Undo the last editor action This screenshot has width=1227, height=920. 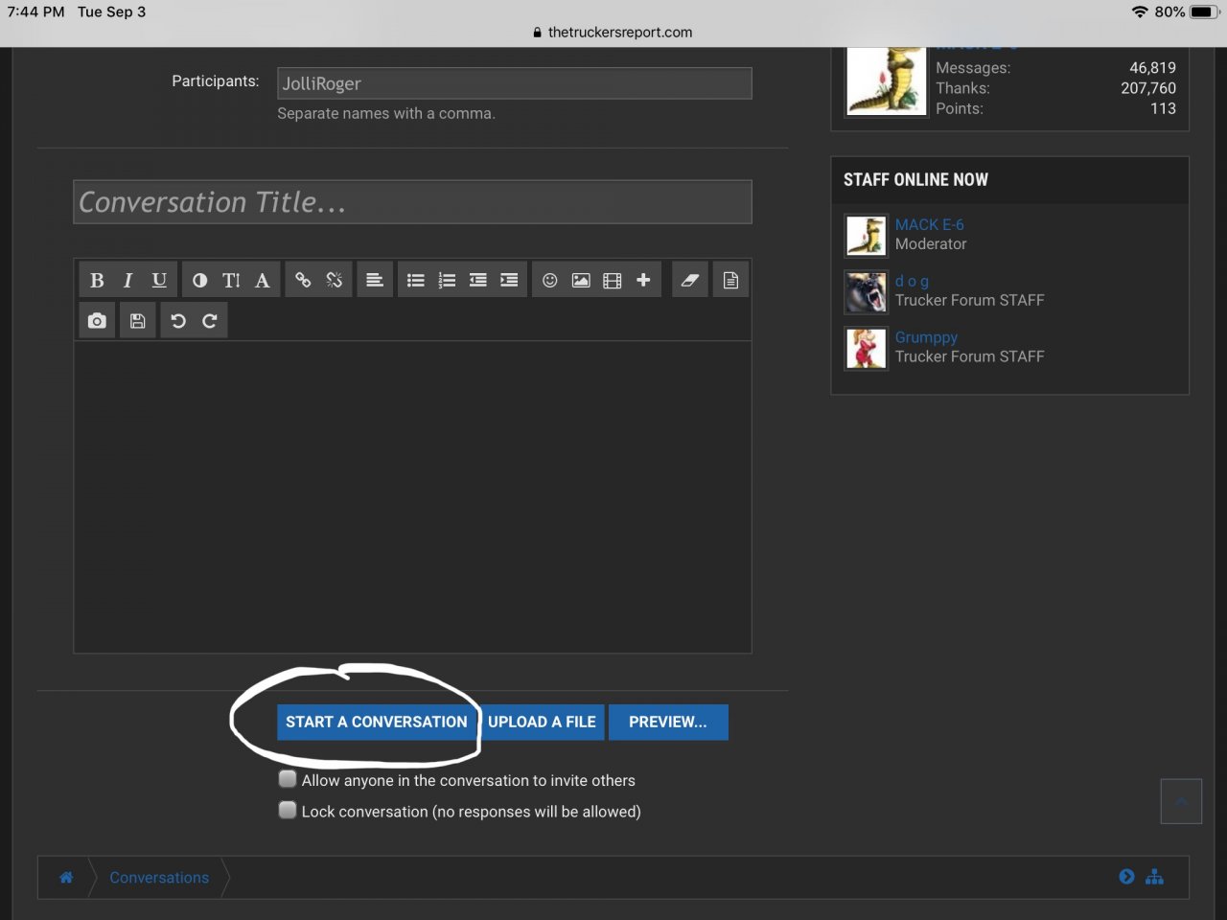178,321
